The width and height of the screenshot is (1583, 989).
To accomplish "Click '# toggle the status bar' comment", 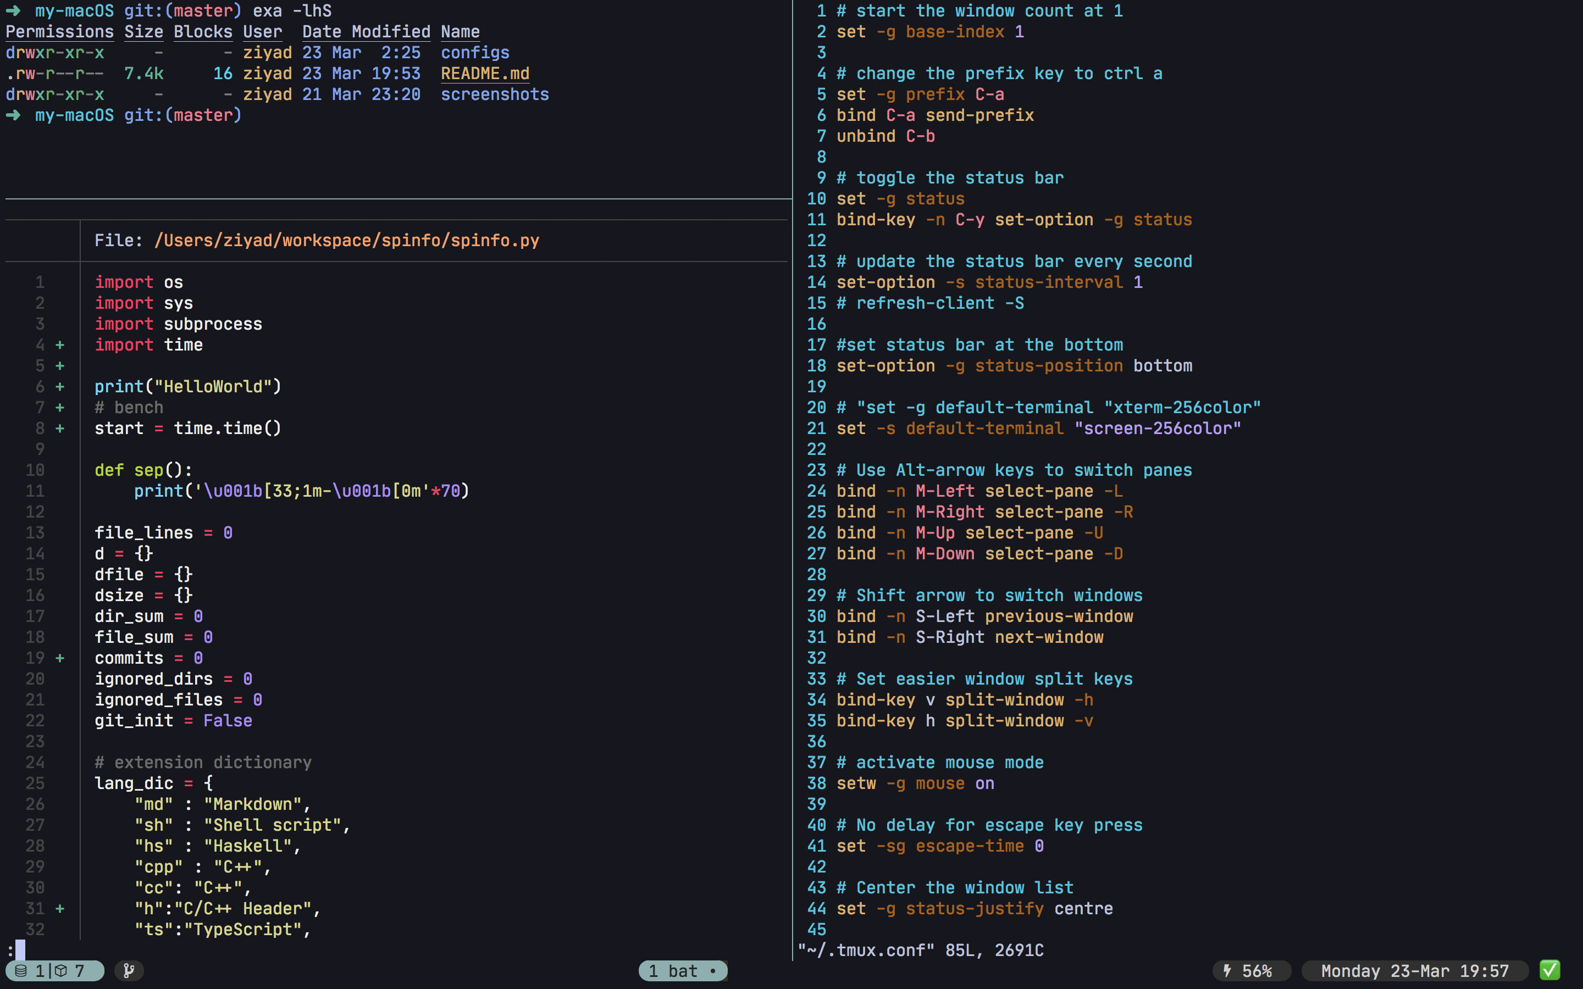I will click(x=950, y=178).
